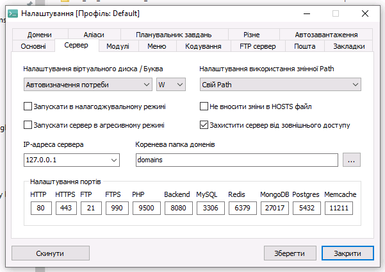The height and width of the screenshot is (272, 385).
Task: Expand the server IP address 127.0.0.1 dropdown
Action: coord(71,160)
